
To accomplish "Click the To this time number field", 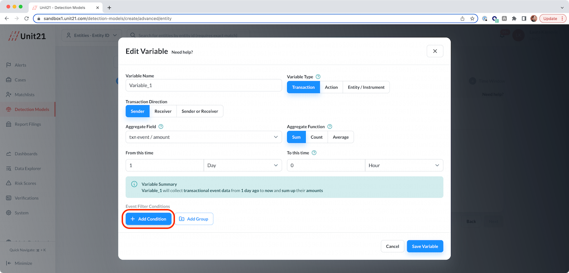I will [326, 165].
